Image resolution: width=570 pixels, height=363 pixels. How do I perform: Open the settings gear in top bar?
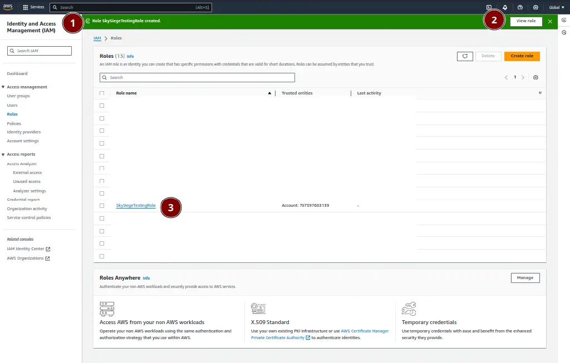(535, 7)
